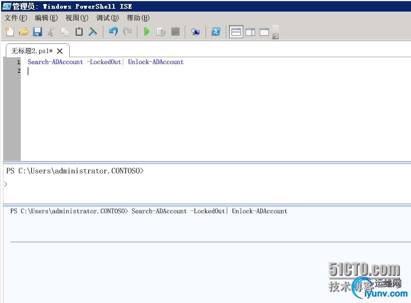Open the 文件(F) menu
The height and width of the screenshot is (303, 411).
16,18
